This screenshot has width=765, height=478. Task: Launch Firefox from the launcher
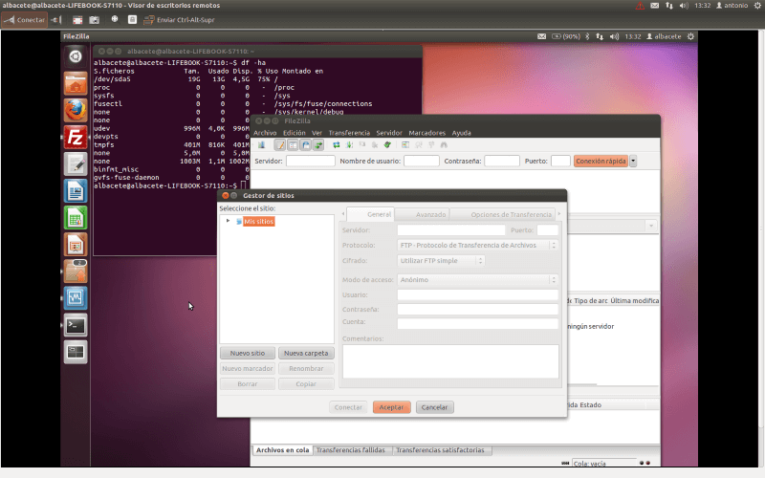(76, 111)
